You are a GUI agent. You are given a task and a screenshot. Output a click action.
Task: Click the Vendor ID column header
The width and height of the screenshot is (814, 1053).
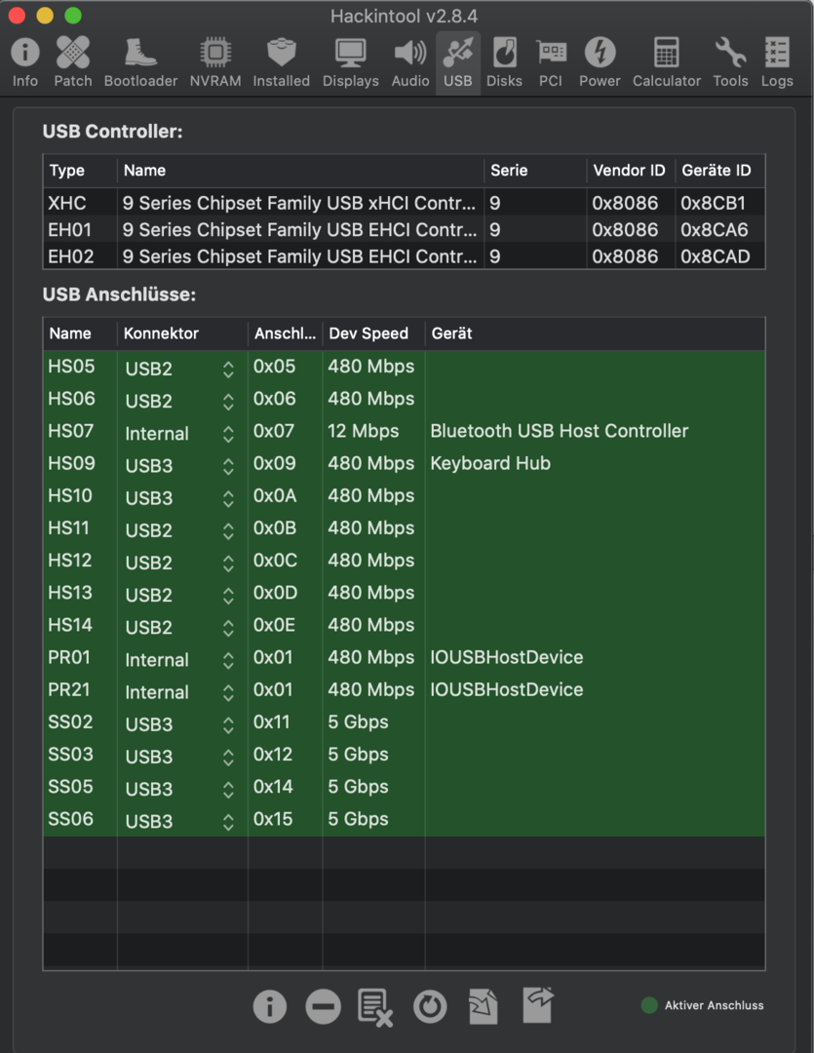click(629, 171)
